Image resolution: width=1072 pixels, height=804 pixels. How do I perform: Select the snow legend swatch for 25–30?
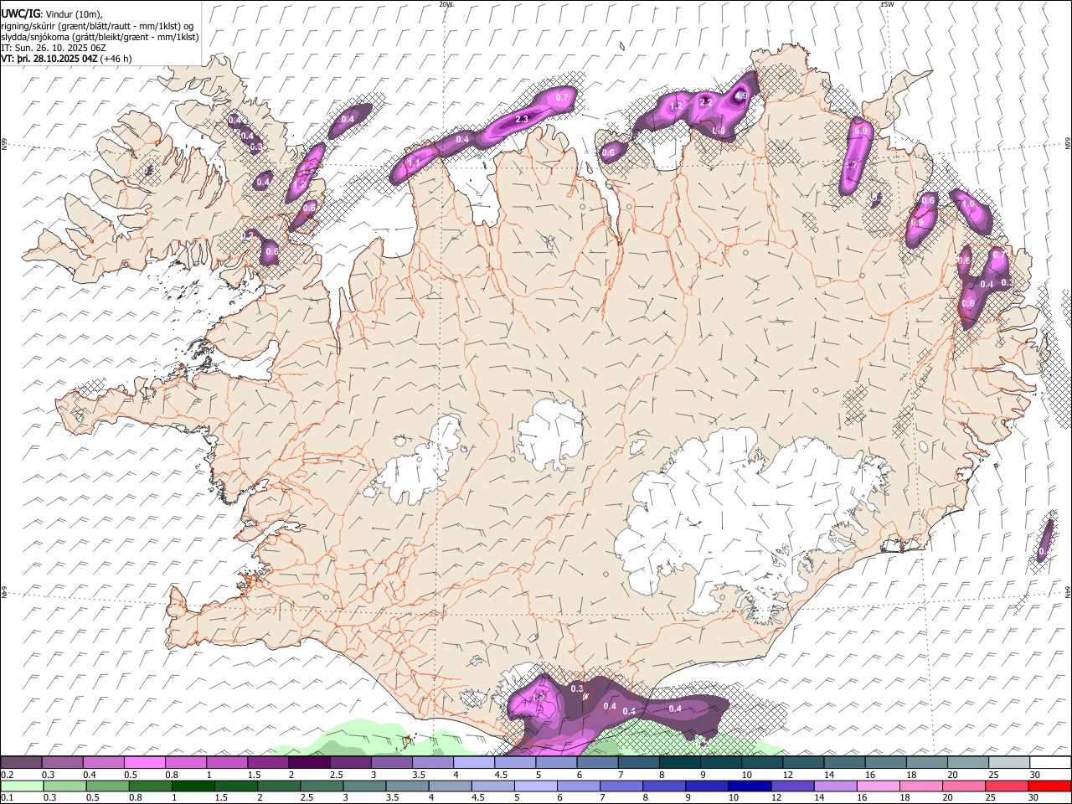point(1008,763)
